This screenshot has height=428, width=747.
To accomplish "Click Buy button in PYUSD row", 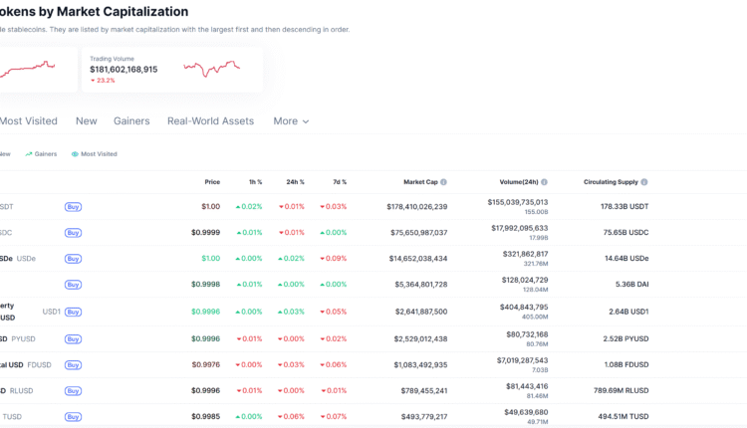I will [x=73, y=339].
